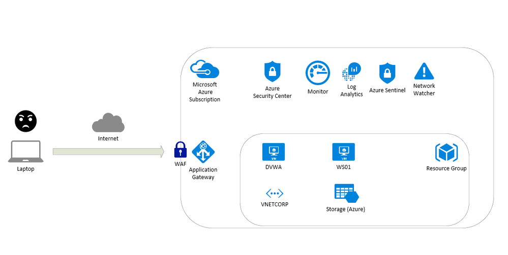The width and height of the screenshot is (508, 255).
Task: Select the 'Storage (Azure)' text label
Action: [x=345, y=209]
